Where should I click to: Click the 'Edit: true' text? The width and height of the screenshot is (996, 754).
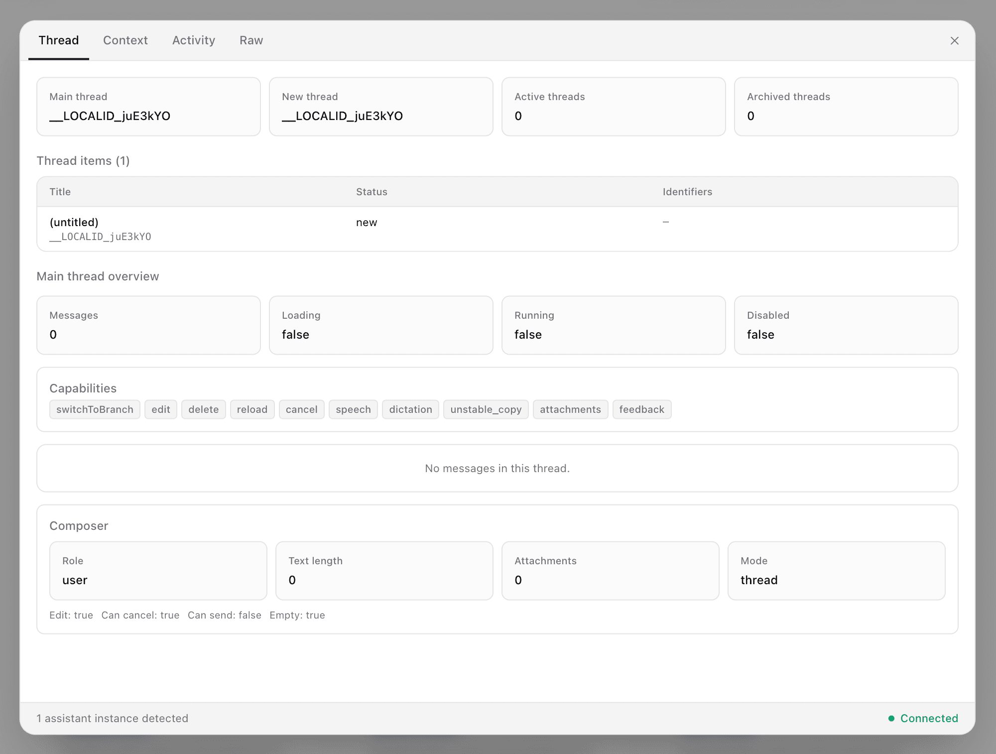click(71, 615)
